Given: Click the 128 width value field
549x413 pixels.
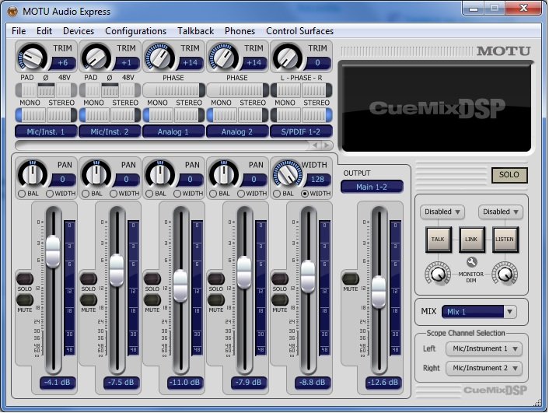Looking at the screenshot, I should [317, 180].
